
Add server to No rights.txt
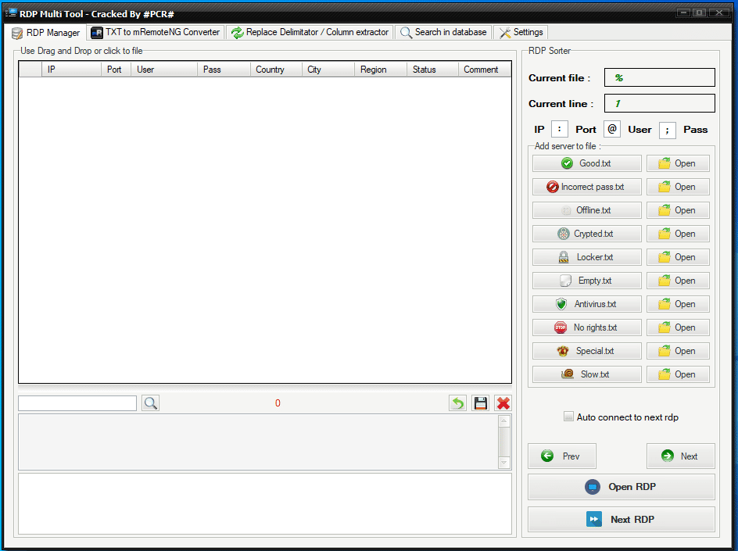coord(586,327)
